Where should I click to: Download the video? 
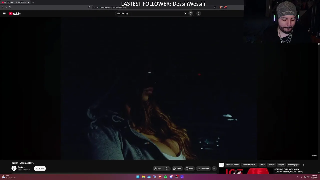(203, 169)
